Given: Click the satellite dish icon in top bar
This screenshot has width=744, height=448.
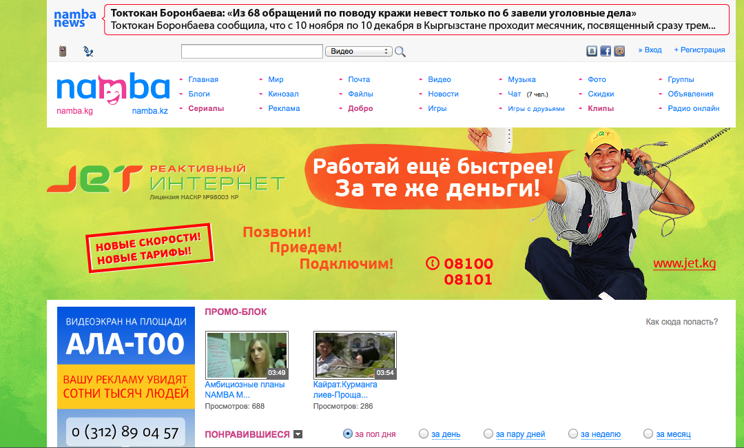Looking at the screenshot, I should 88,51.
